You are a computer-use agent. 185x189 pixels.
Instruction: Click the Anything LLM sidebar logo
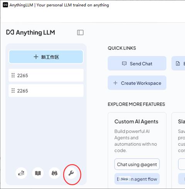tap(30, 32)
